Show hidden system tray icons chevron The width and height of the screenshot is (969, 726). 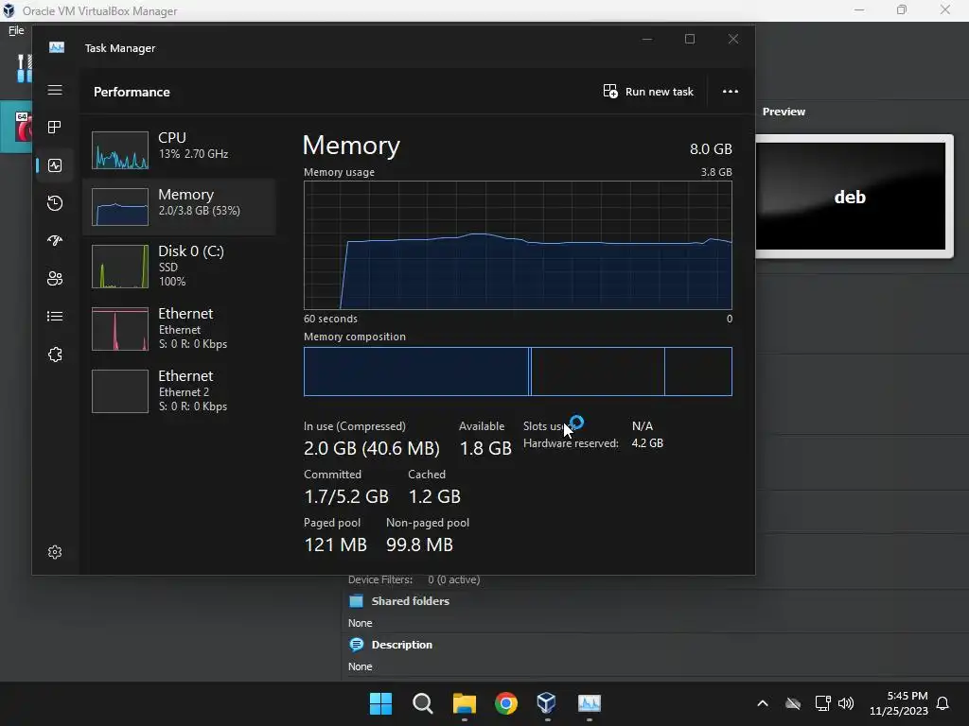[x=763, y=703]
